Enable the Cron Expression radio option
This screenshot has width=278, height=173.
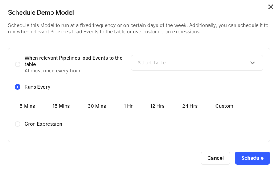[18, 124]
